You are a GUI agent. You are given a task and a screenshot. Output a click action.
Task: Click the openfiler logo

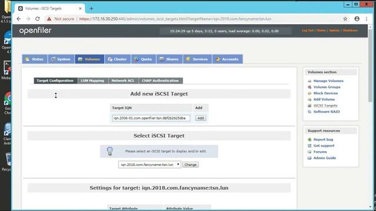[35, 30]
